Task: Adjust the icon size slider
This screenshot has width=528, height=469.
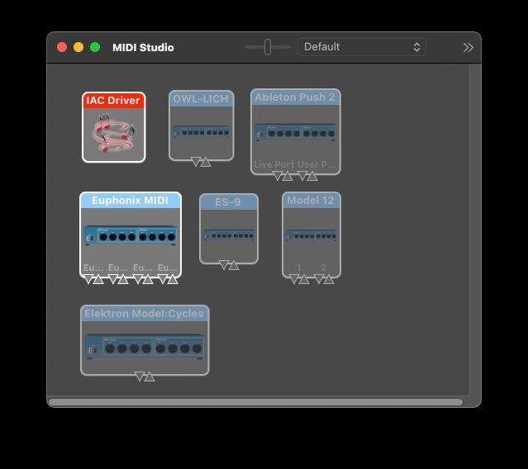Action: (268, 47)
